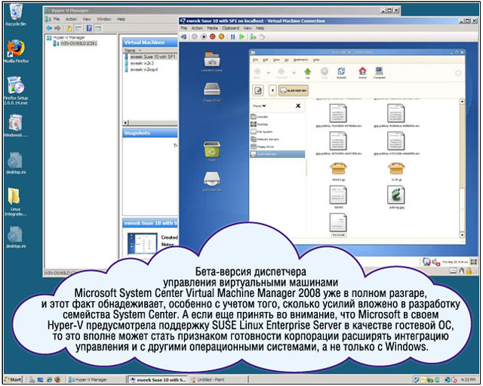Click Reload in the file browser toolbar
The height and width of the screenshot is (386, 483).
tap(341, 73)
